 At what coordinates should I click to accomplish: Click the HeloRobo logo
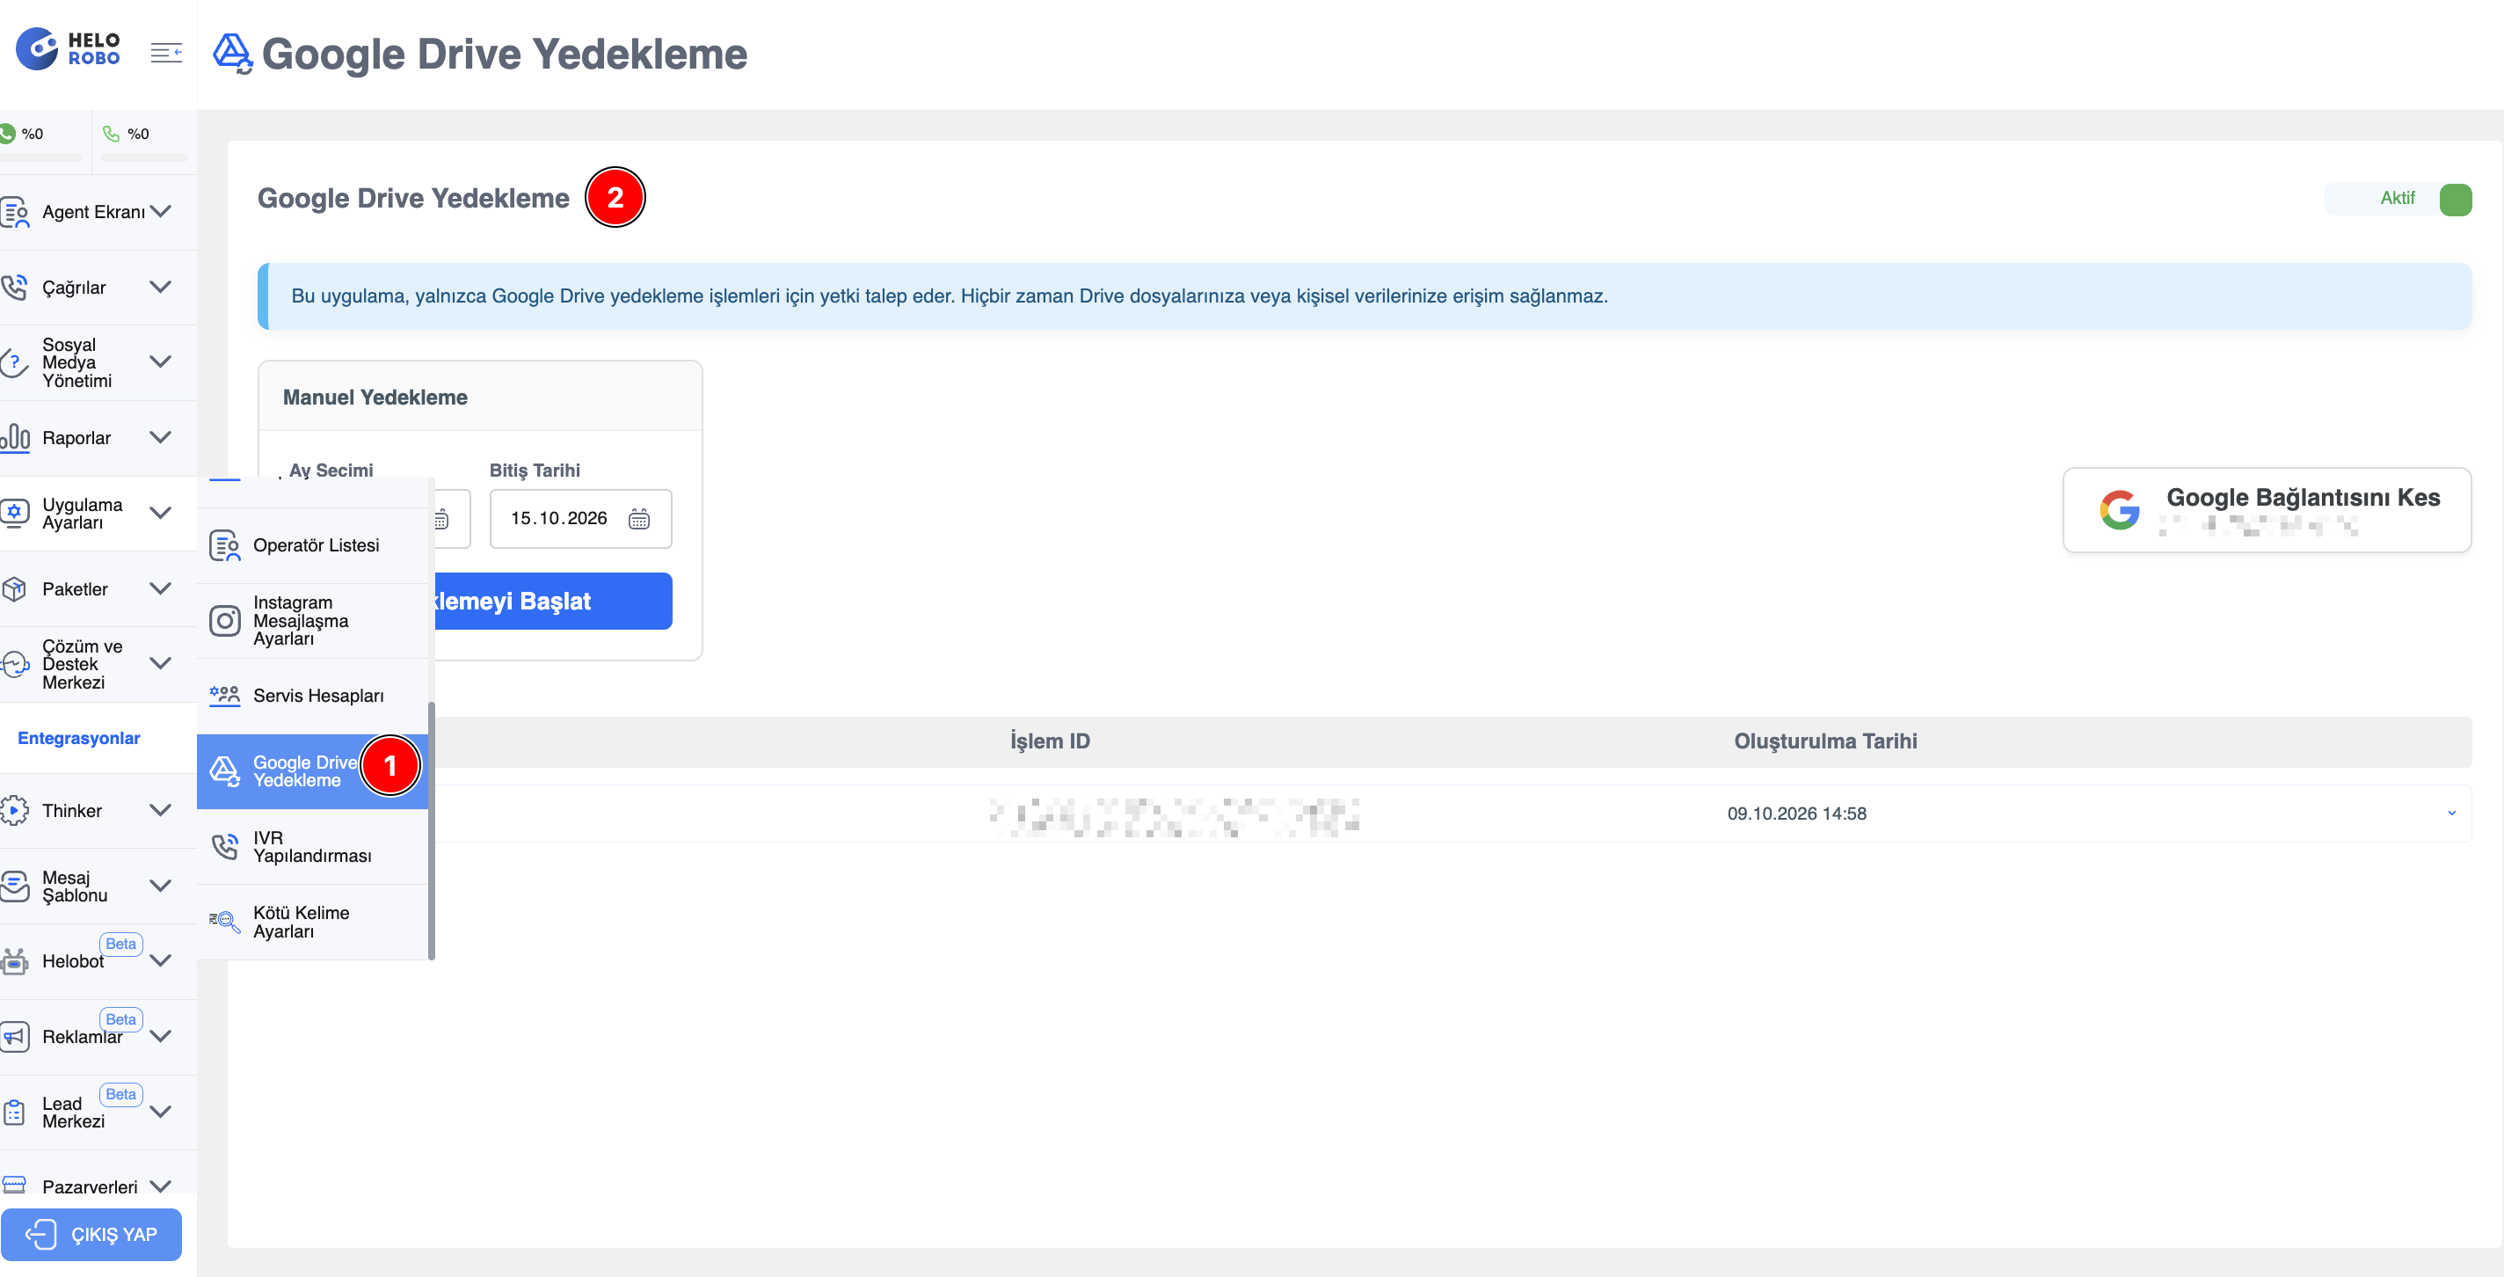pyautogui.click(x=68, y=48)
